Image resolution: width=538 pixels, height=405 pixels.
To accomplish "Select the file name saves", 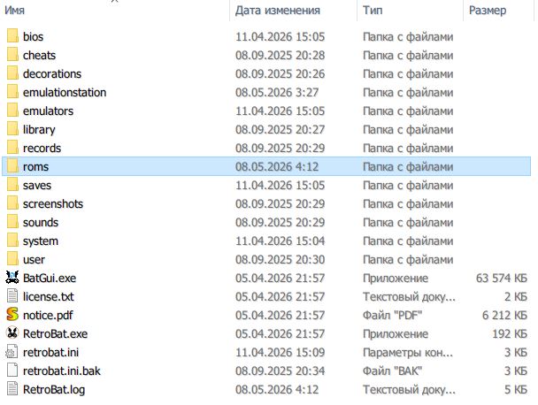I will [37, 185].
